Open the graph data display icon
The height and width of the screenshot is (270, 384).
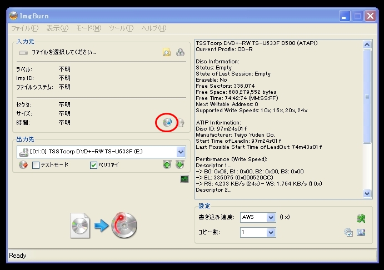(184, 179)
